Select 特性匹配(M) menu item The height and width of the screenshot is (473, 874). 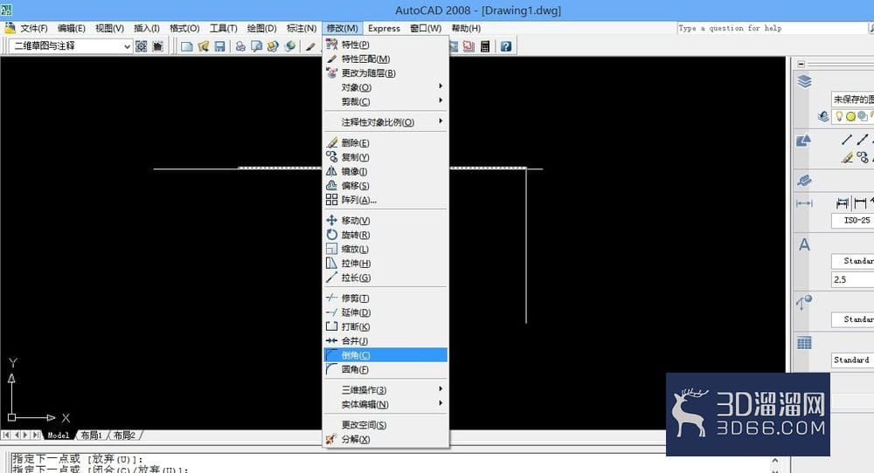tap(385, 58)
